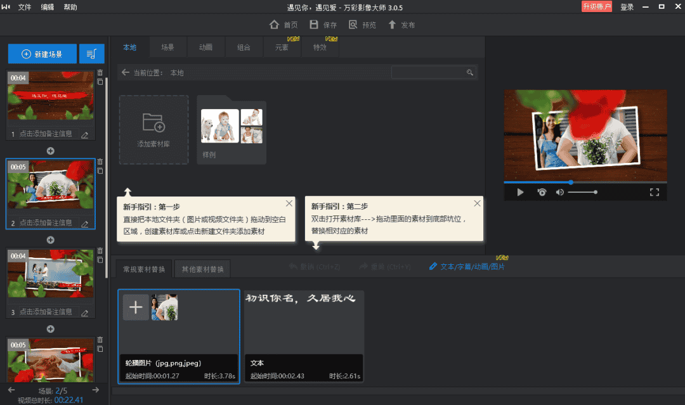
Task: Enable loop playback in the preview player
Action: 542,193
